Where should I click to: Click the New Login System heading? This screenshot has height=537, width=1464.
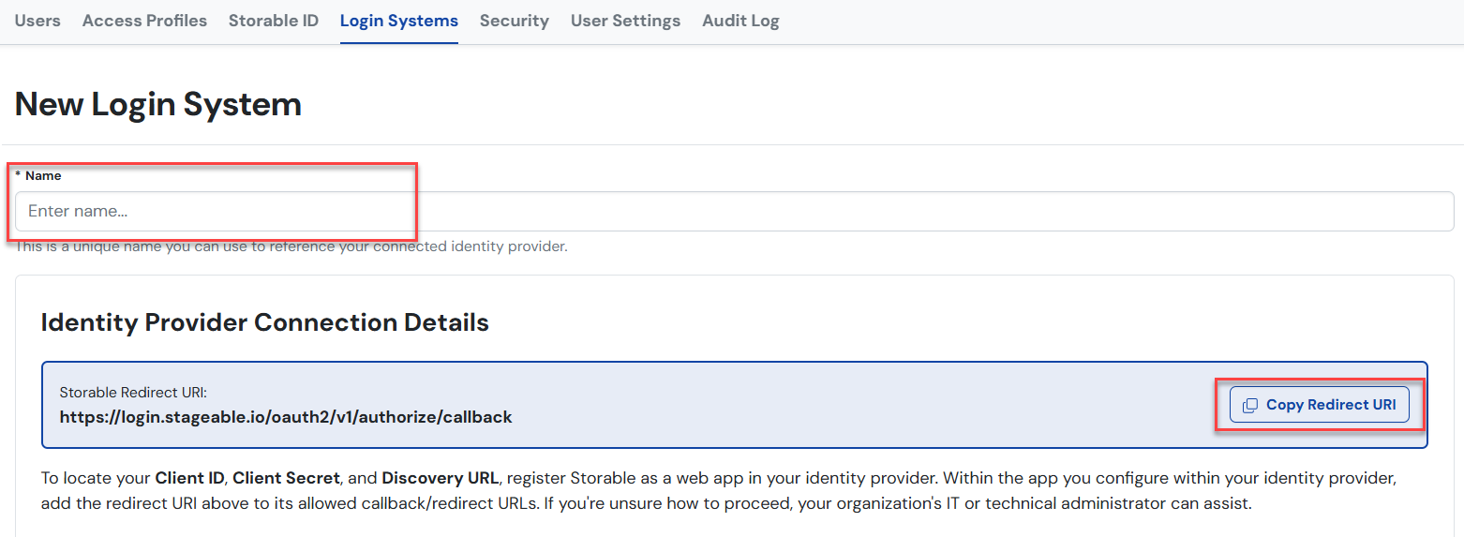[x=158, y=104]
